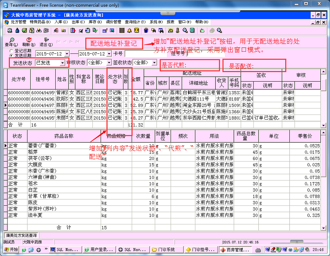Click the green checkmark envelope toolbar icon

pyautogui.click(x=24, y=31)
